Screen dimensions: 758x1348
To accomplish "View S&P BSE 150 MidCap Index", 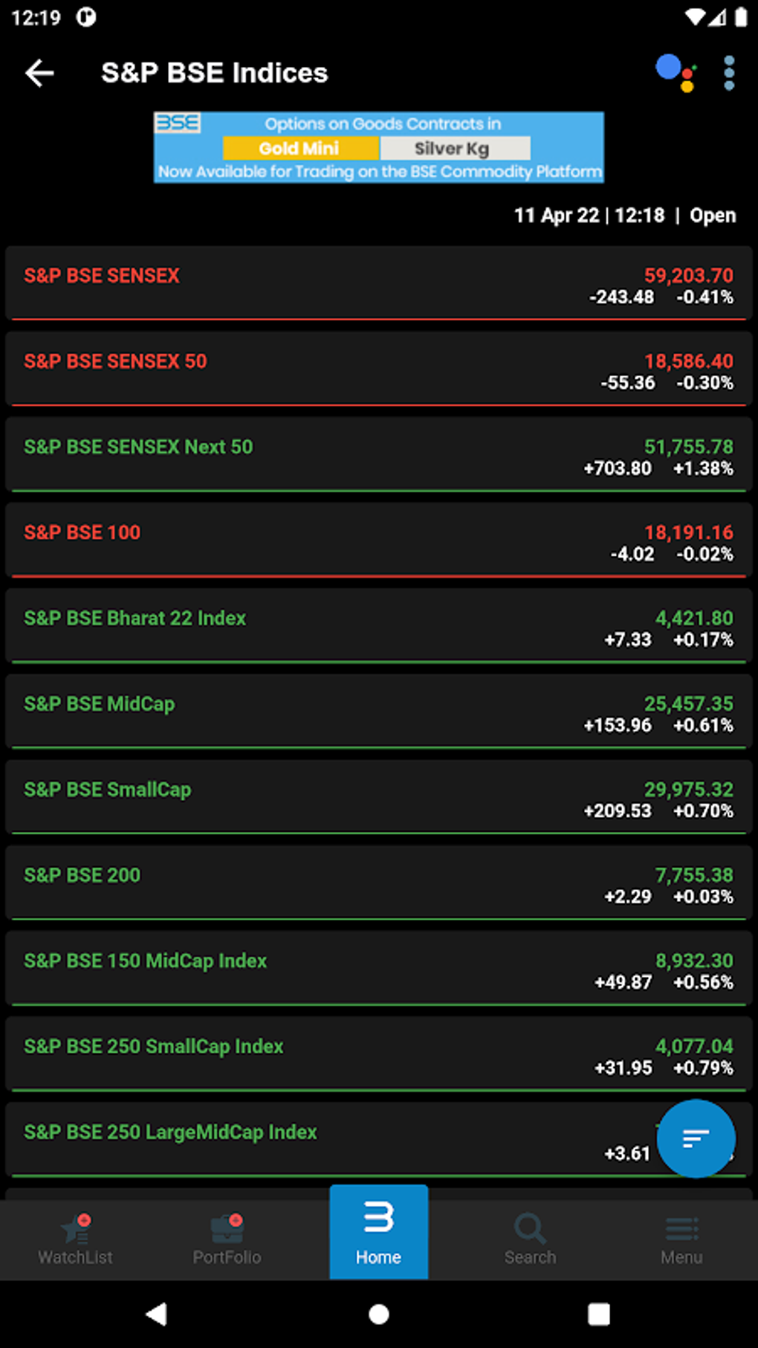I will pyautogui.click(x=378, y=969).
